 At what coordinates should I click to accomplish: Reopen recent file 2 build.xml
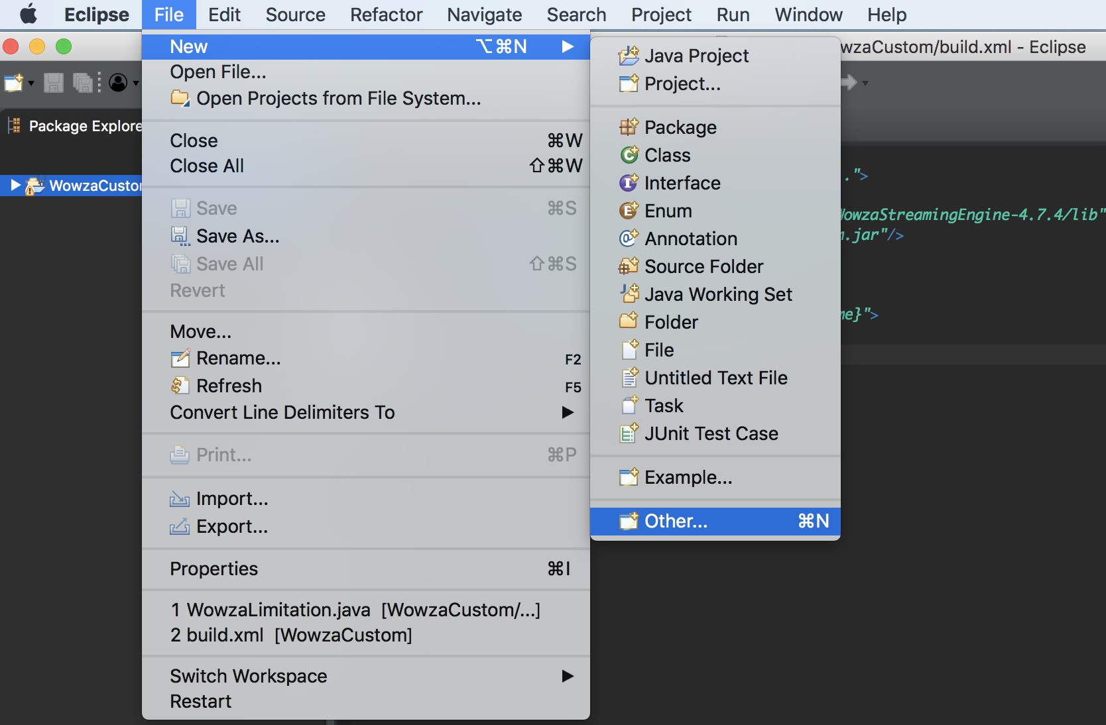[366, 635]
